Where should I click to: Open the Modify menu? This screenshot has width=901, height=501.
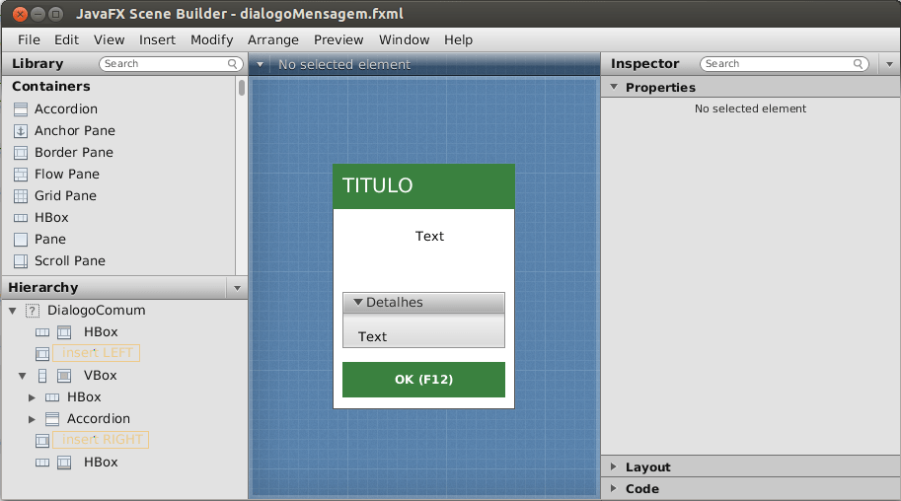(x=212, y=39)
